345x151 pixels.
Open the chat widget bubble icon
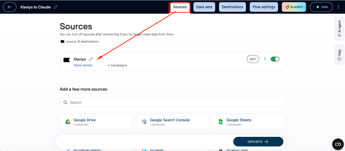point(338,144)
